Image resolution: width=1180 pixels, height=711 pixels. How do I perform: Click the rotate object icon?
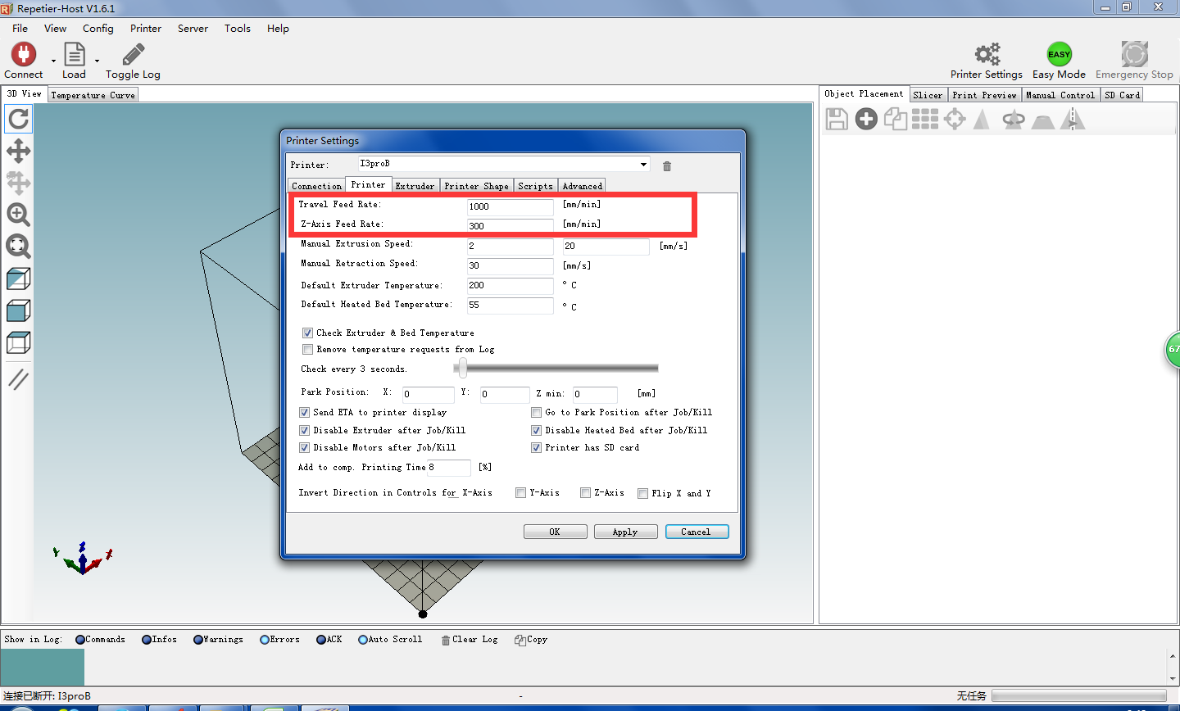[1014, 120]
